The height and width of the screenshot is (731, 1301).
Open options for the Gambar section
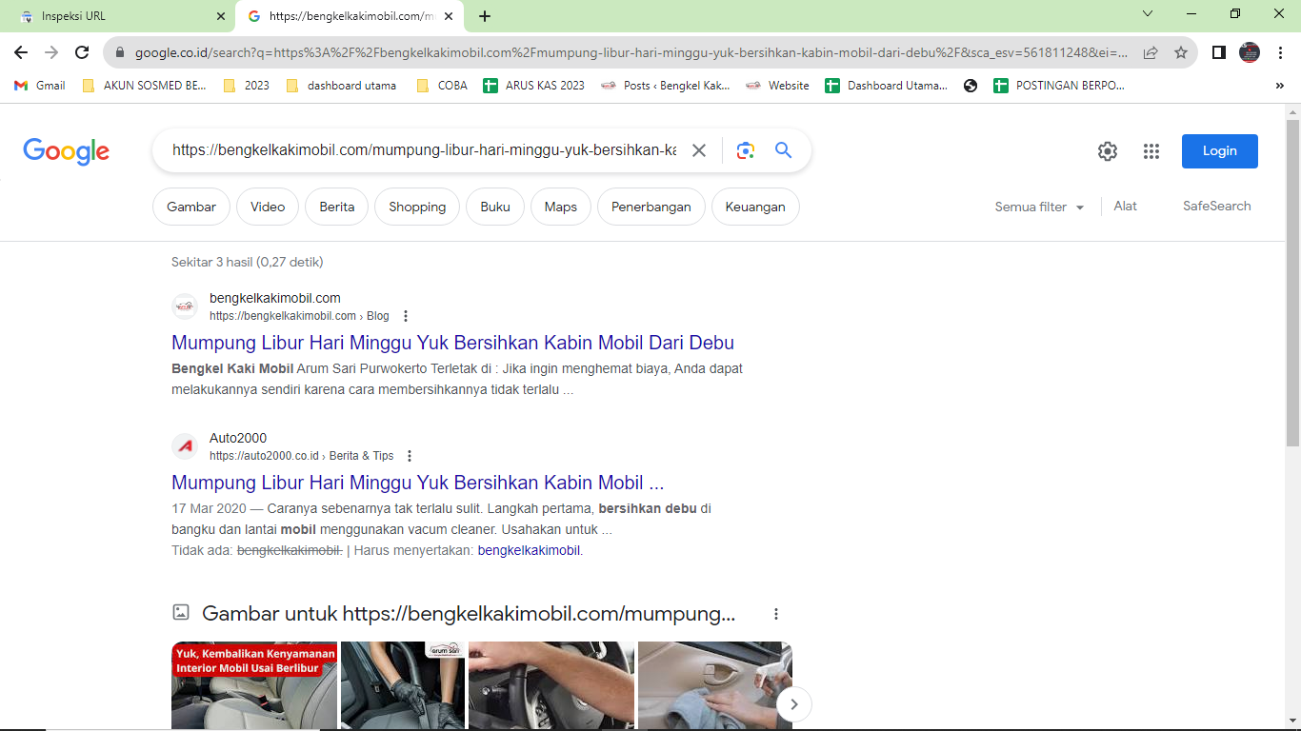776,614
